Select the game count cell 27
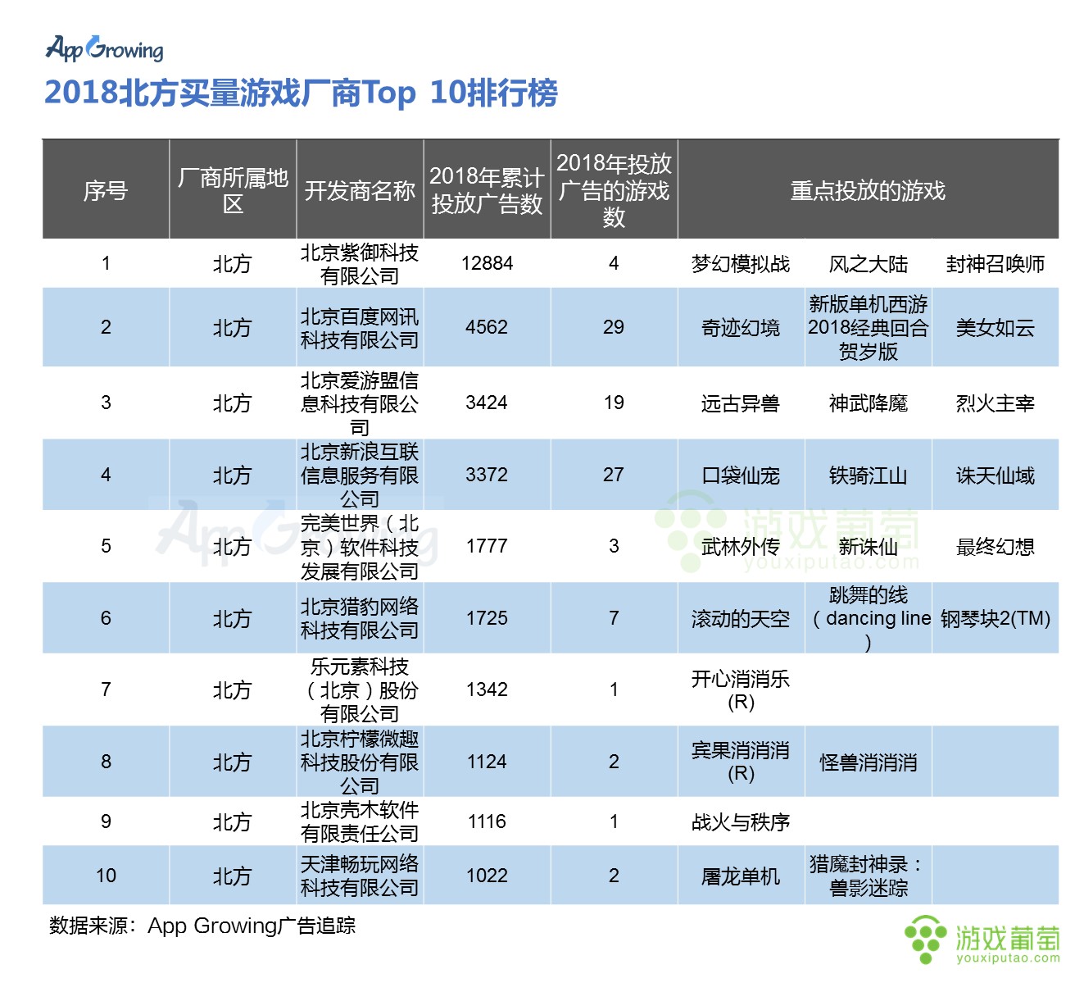This screenshot has height=992, width=1084. (x=614, y=475)
